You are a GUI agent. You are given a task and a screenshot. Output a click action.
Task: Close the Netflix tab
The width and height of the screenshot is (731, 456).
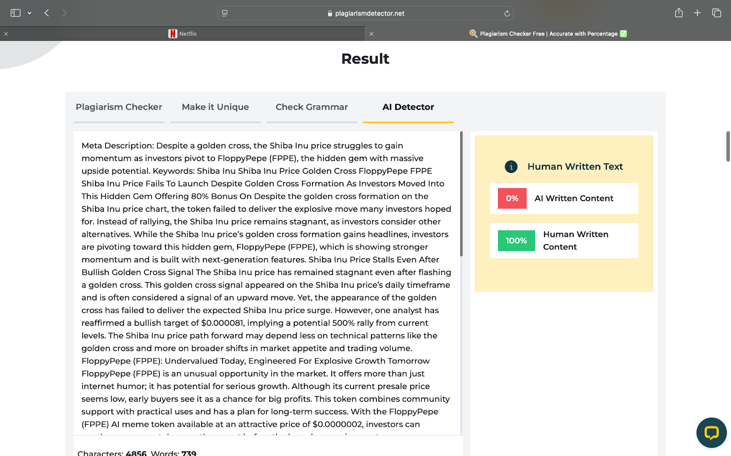6,34
